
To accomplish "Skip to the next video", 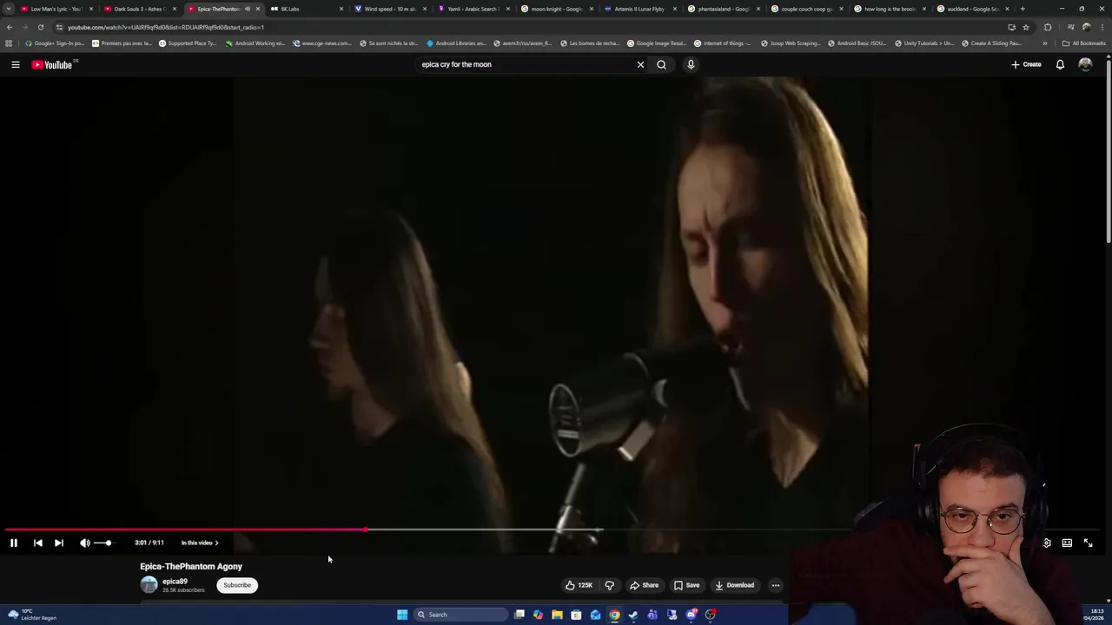I will point(59,543).
